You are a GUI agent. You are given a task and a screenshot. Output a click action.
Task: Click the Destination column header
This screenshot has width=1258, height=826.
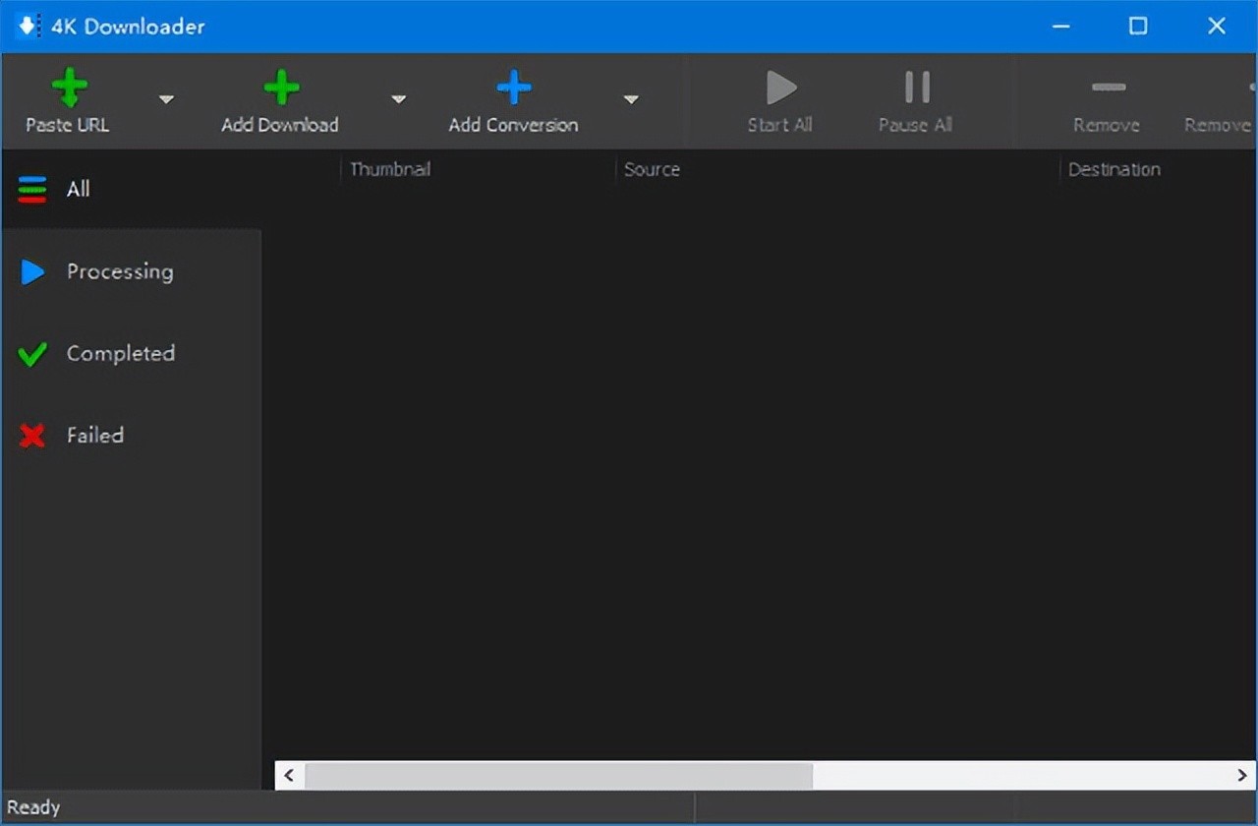pyautogui.click(x=1114, y=169)
